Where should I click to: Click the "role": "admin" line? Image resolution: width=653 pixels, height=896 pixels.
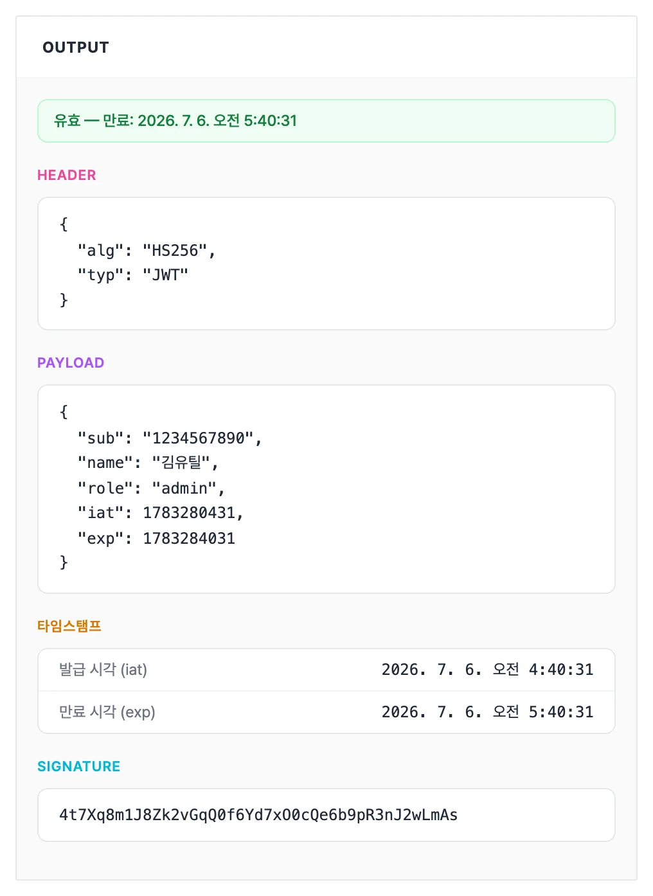tap(151, 488)
